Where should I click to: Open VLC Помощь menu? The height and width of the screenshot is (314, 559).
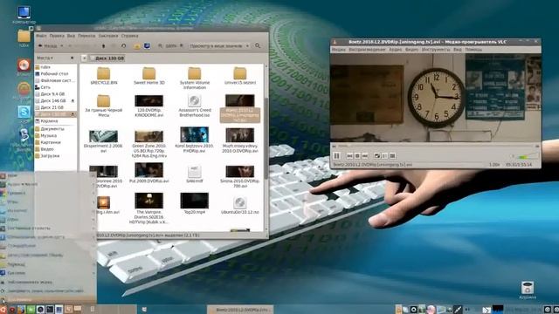pyautogui.click(x=473, y=50)
